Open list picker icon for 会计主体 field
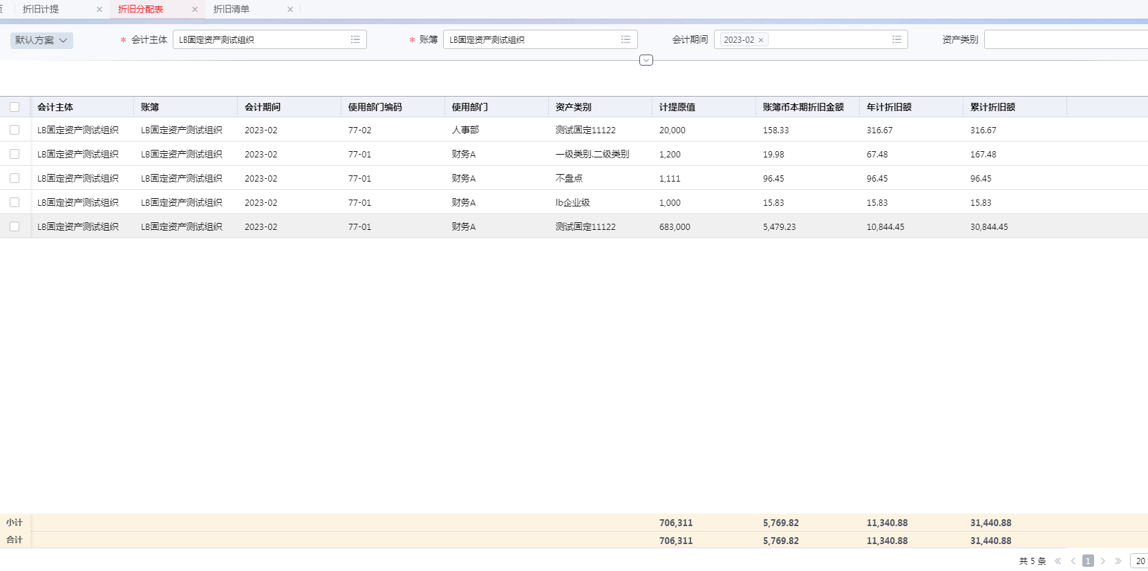This screenshot has height=571, width=1148. pos(355,39)
